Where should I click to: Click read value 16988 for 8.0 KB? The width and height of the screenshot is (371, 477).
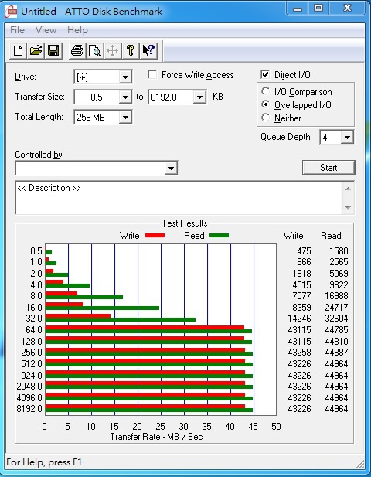point(336,295)
